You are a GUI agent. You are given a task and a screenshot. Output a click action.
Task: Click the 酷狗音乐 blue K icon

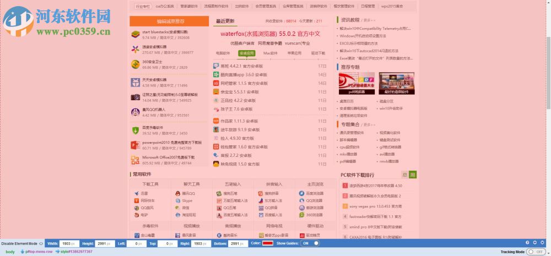pos(219,235)
